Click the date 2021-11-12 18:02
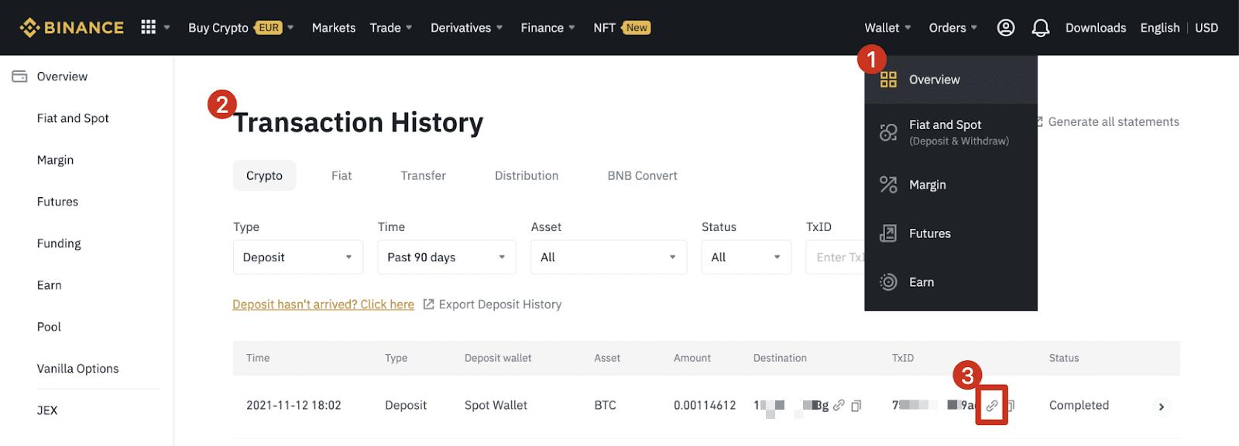 coord(293,405)
